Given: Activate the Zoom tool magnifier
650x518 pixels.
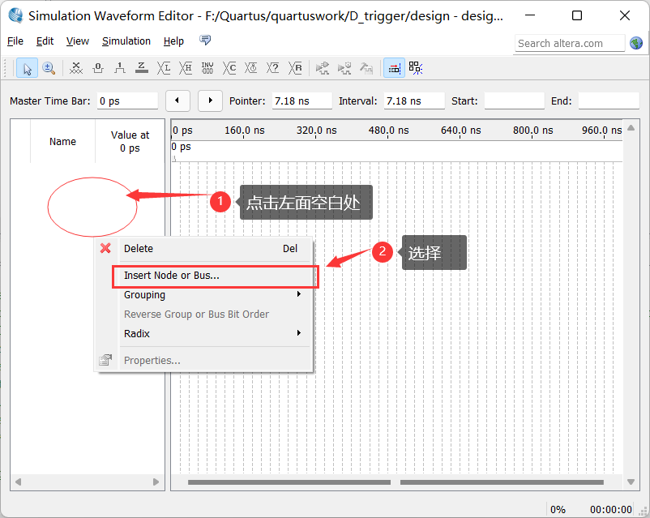Looking at the screenshot, I should click(x=49, y=68).
